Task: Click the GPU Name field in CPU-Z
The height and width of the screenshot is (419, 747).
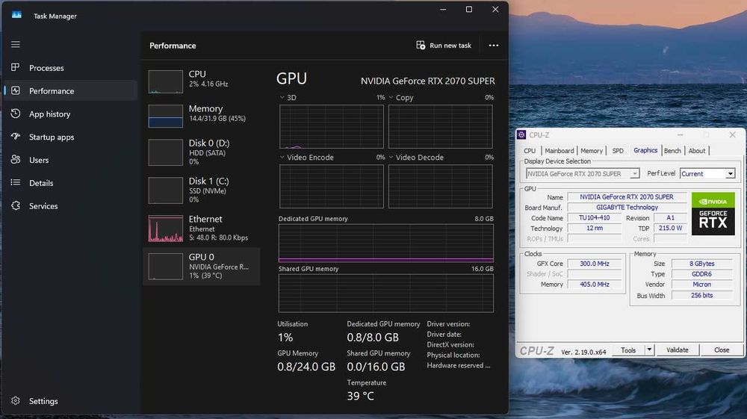Action: click(x=627, y=197)
